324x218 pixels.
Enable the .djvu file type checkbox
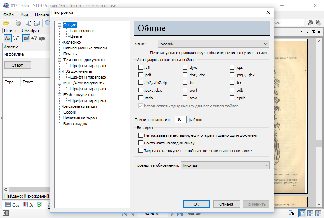pyautogui.click(x=185, y=67)
